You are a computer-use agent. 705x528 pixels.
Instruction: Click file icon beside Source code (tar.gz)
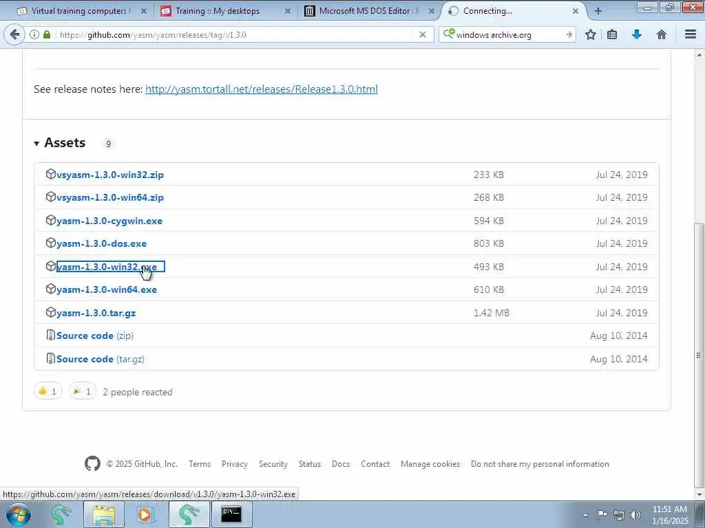click(51, 358)
